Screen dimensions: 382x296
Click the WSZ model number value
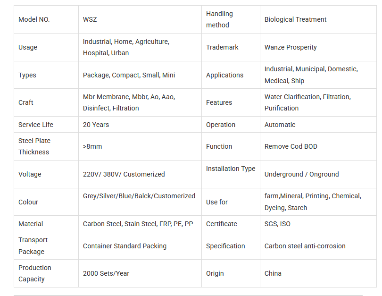(90, 19)
